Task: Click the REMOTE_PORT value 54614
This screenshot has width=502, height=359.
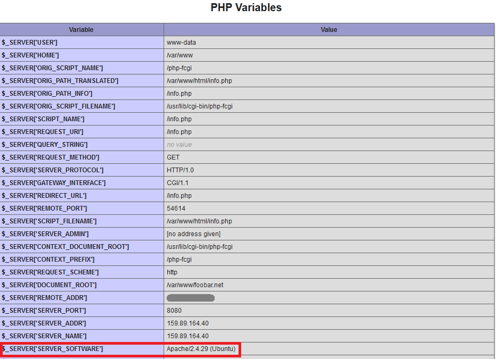Action: click(x=174, y=208)
